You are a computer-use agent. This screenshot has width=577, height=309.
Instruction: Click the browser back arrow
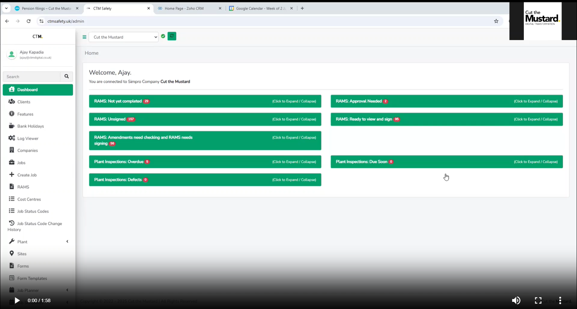(7, 21)
